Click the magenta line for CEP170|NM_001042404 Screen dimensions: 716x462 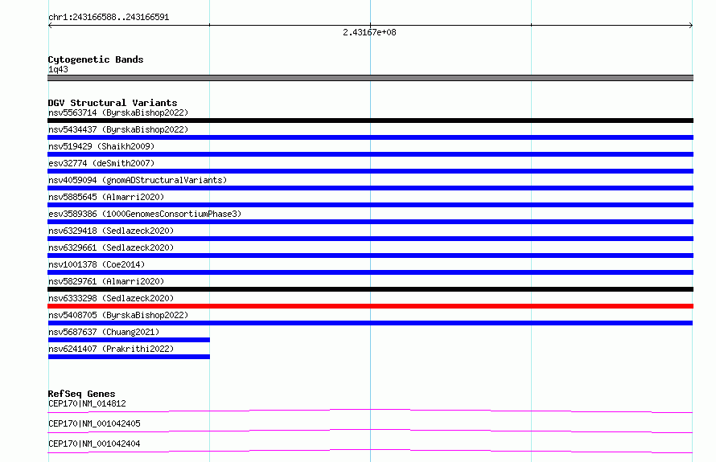coord(370,451)
